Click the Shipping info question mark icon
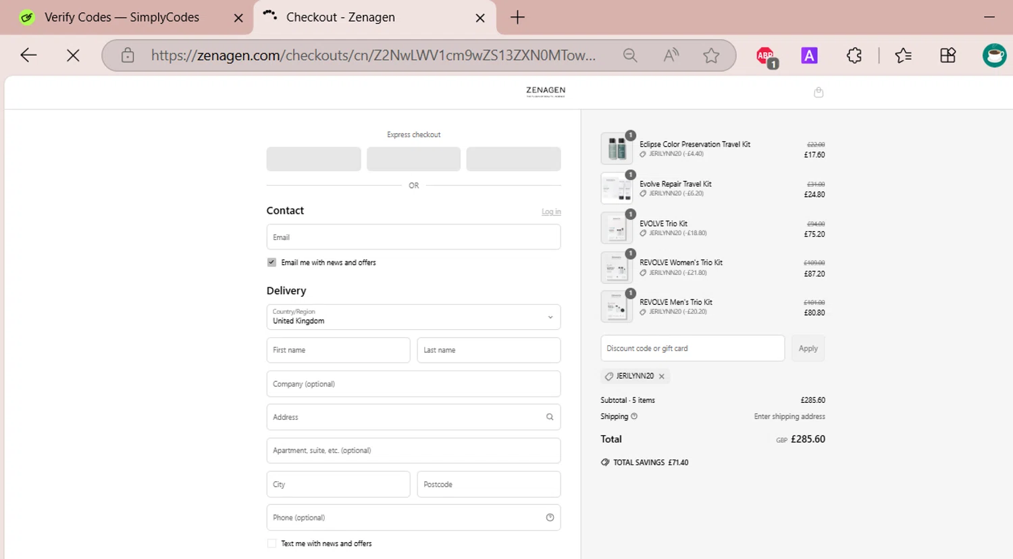Image resolution: width=1013 pixels, height=559 pixels. [634, 416]
